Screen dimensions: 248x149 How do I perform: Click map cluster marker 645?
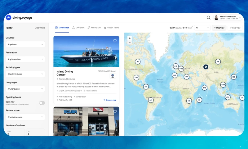point(205,88)
